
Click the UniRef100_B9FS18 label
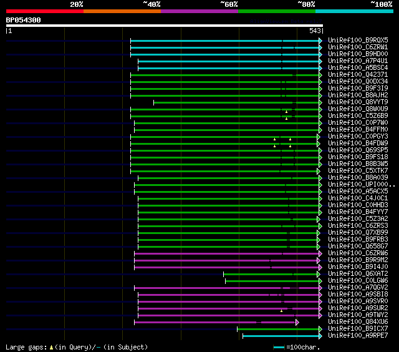click(x=358, y=157)
